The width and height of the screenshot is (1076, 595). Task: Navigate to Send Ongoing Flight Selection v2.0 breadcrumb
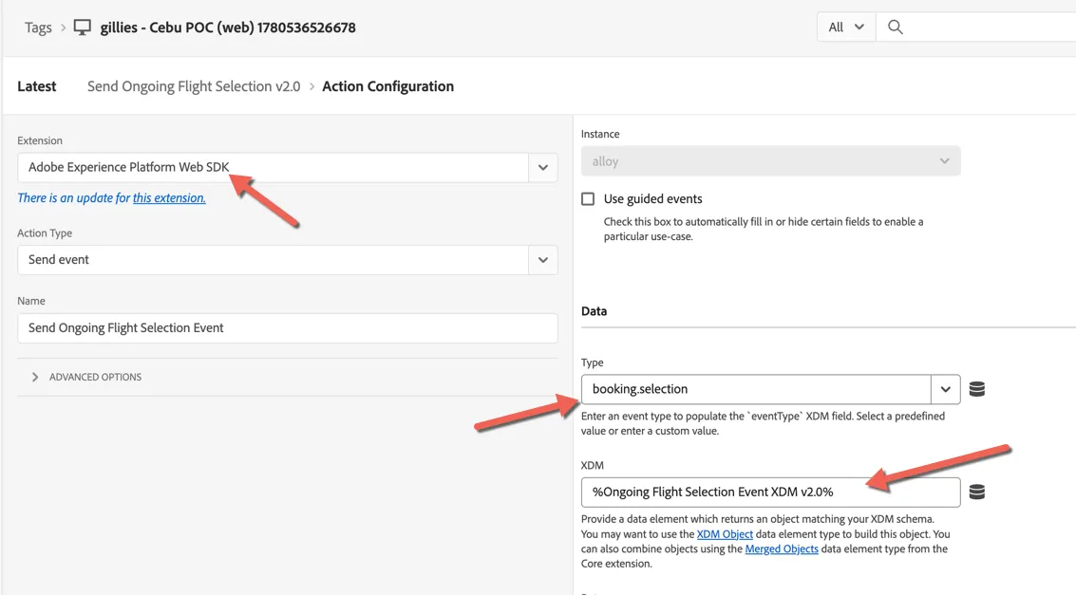click(x=194, y=86)
